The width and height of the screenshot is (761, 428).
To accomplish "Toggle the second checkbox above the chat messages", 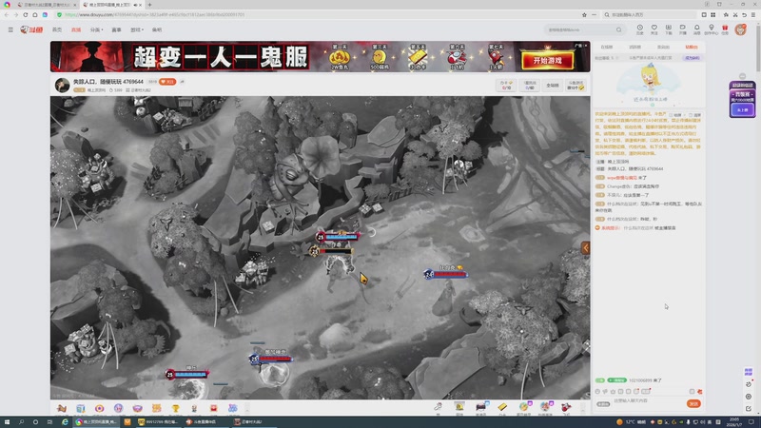I will pos(691,115).
